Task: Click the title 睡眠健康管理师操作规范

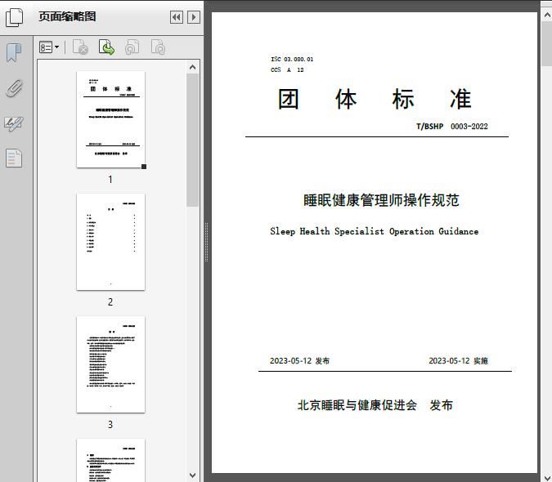Action: click(x=382, y=200)
